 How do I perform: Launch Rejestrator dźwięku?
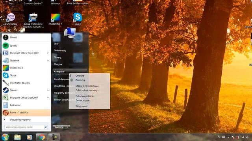point(26,83)
